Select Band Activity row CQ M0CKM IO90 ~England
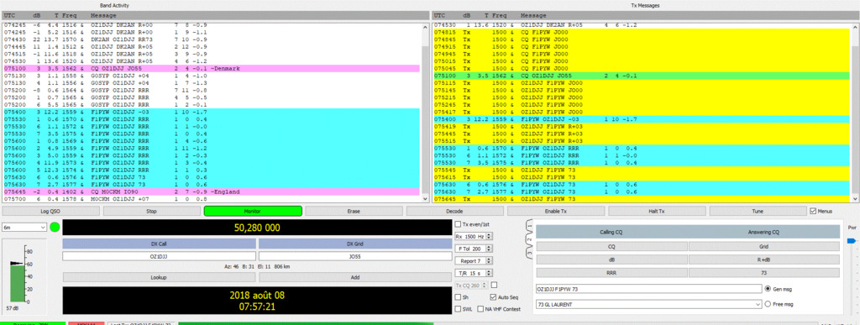The height and width of the screenshot is (325, 860). (x=211, y=192)
